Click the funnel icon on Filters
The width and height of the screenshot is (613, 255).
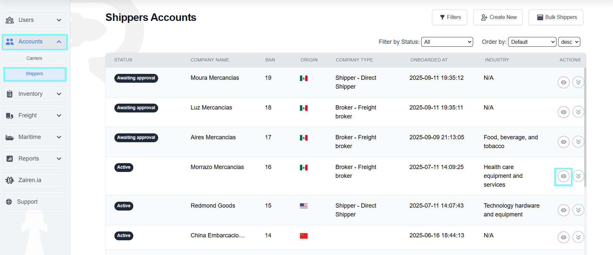click(442, 17)
